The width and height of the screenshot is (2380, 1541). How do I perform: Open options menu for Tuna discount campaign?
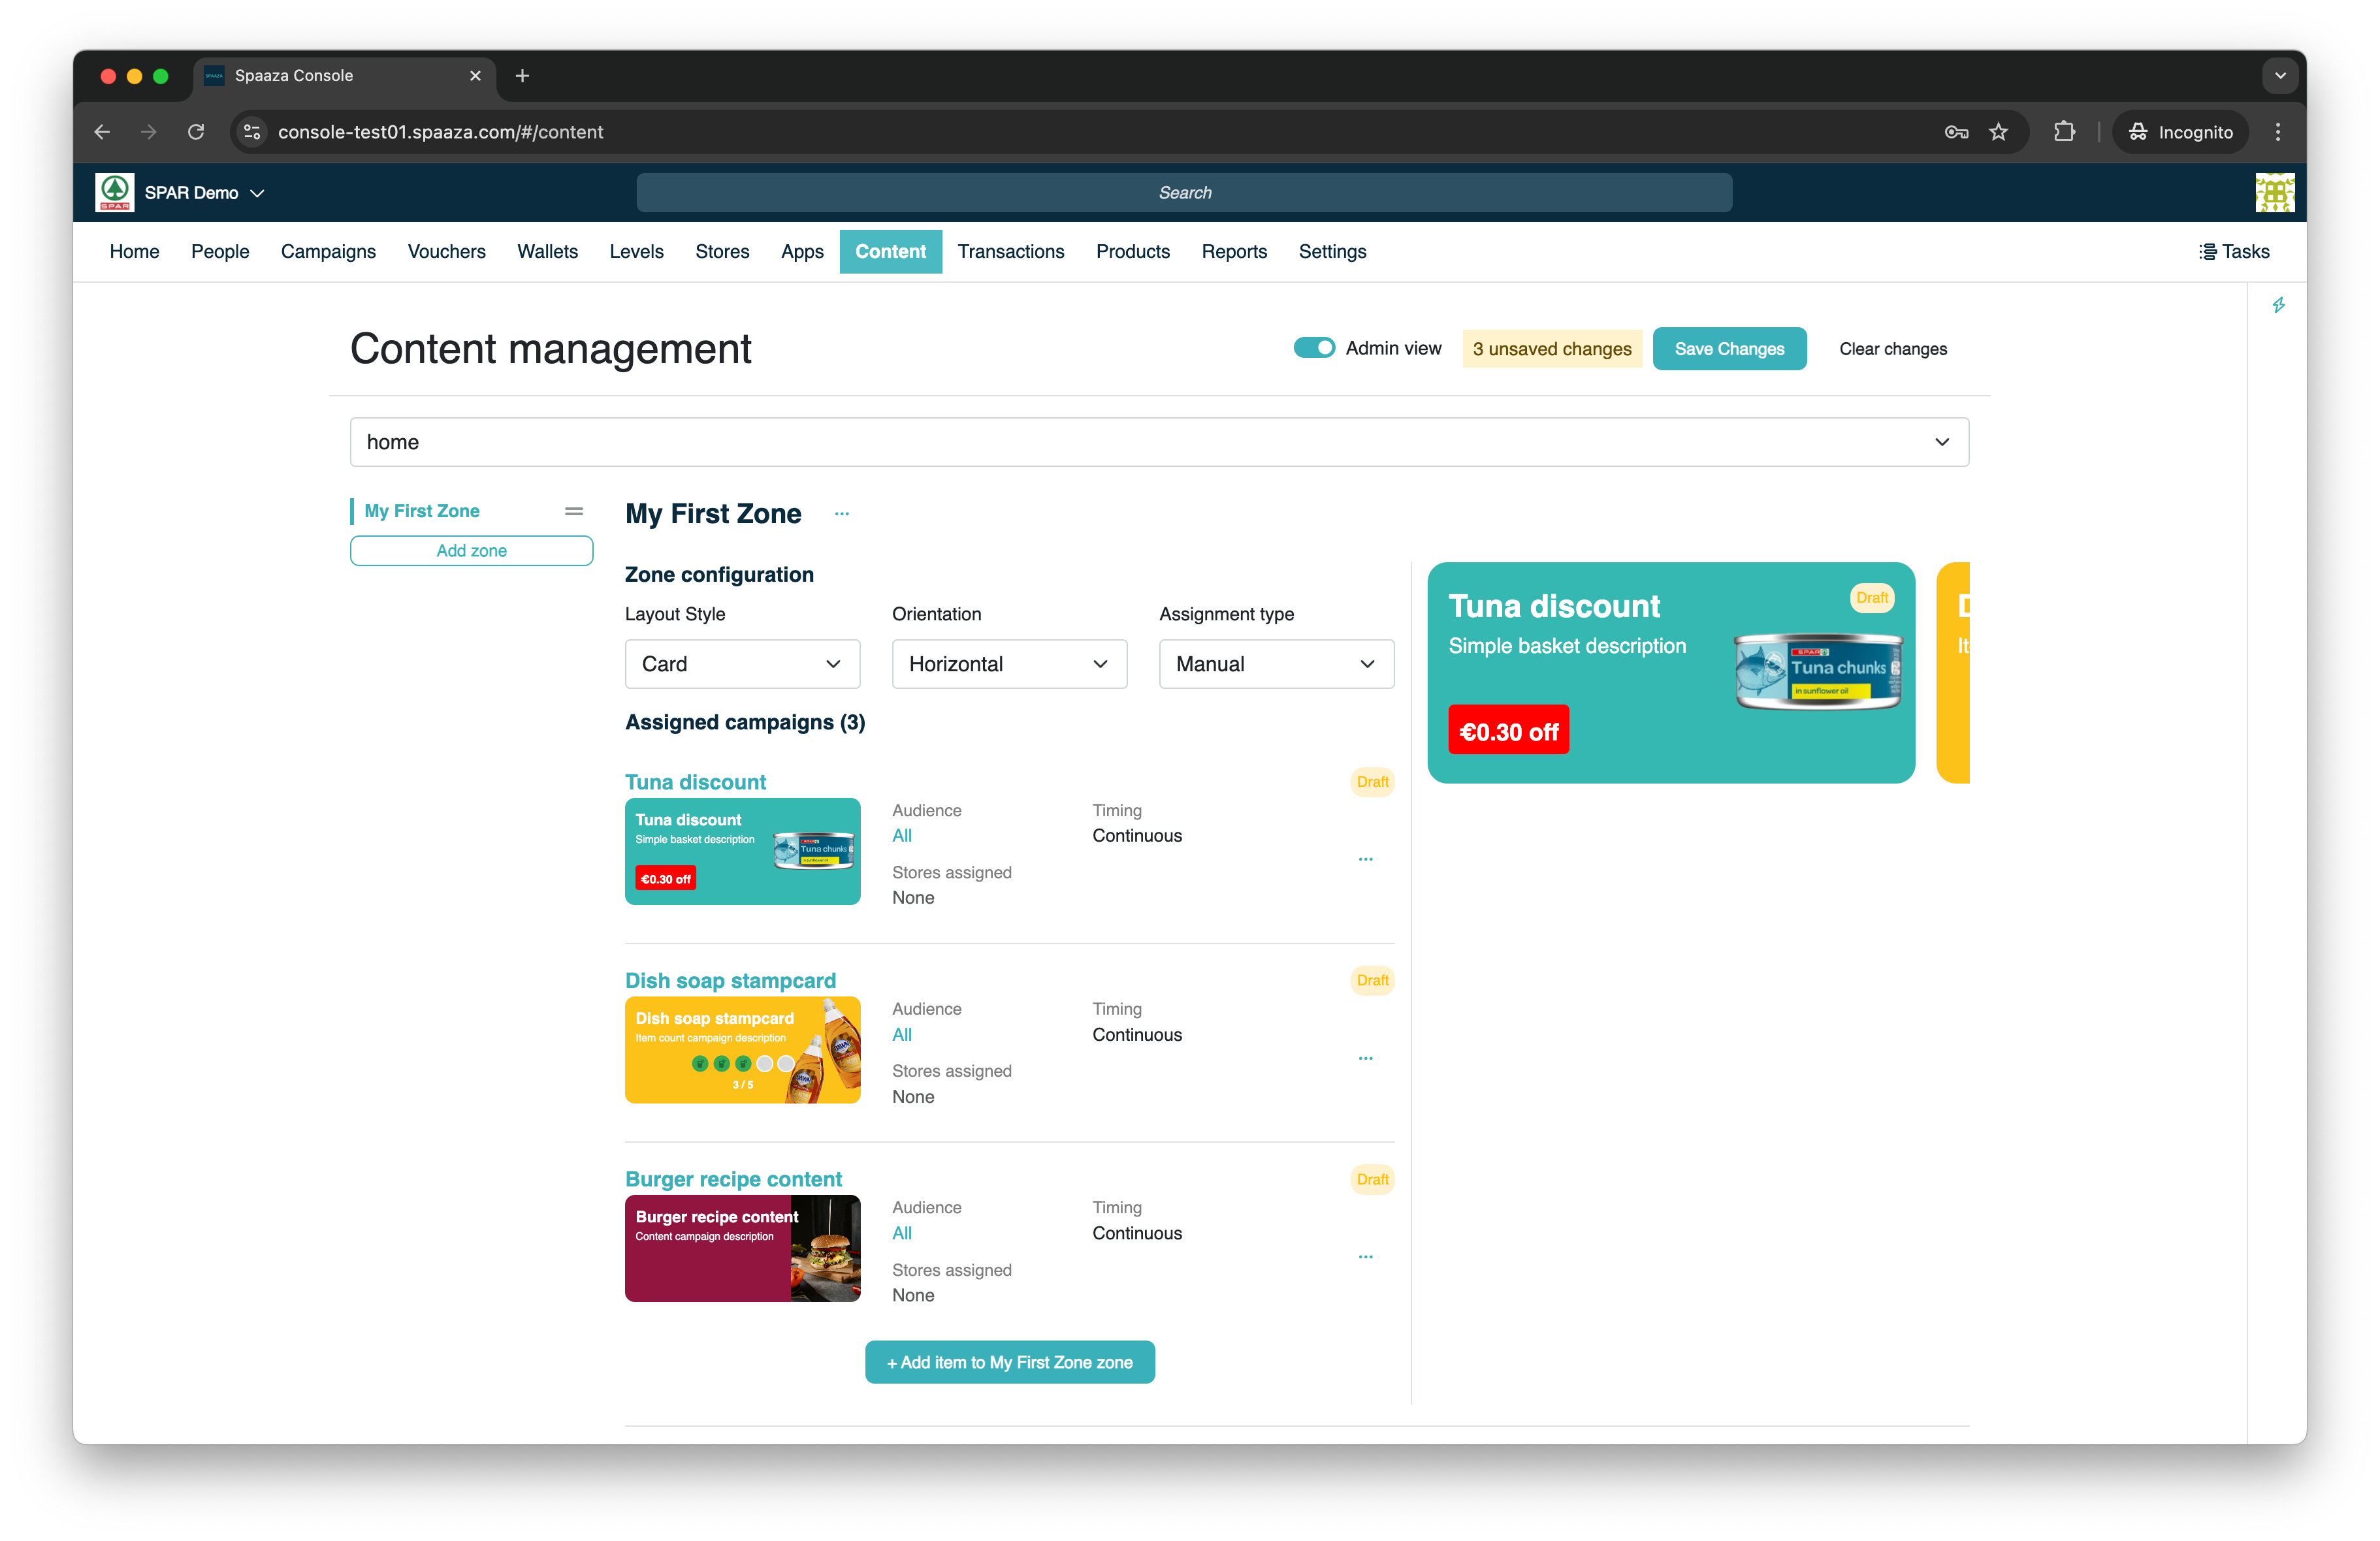pos(1365,859)
